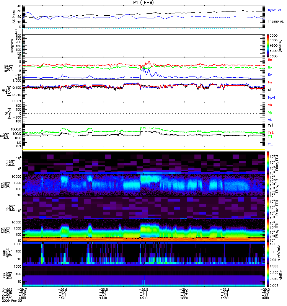This screenshot has height=306, width=287.
Task: Click the green "By" legend label
Action: click(270, 68)
